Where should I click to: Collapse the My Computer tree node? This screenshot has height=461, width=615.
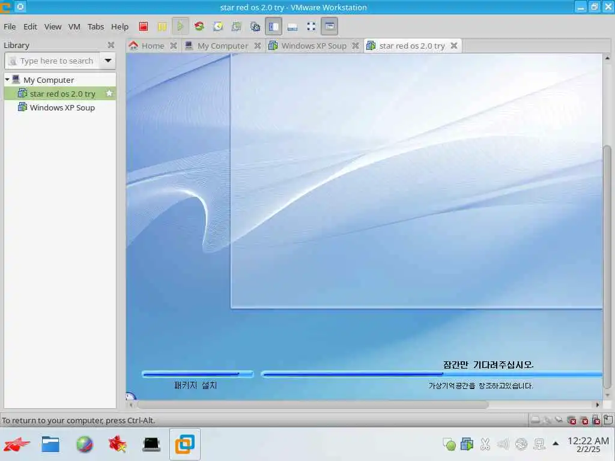[7, 80]
